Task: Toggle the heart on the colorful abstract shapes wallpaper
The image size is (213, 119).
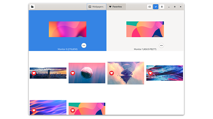Action: (x=73, y=111)
